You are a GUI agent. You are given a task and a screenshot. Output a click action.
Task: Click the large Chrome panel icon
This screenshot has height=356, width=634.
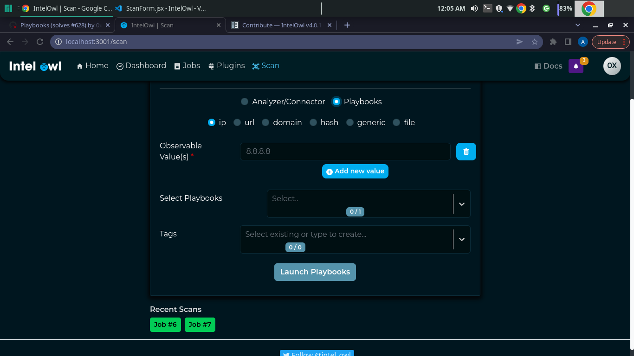point(589,8)
